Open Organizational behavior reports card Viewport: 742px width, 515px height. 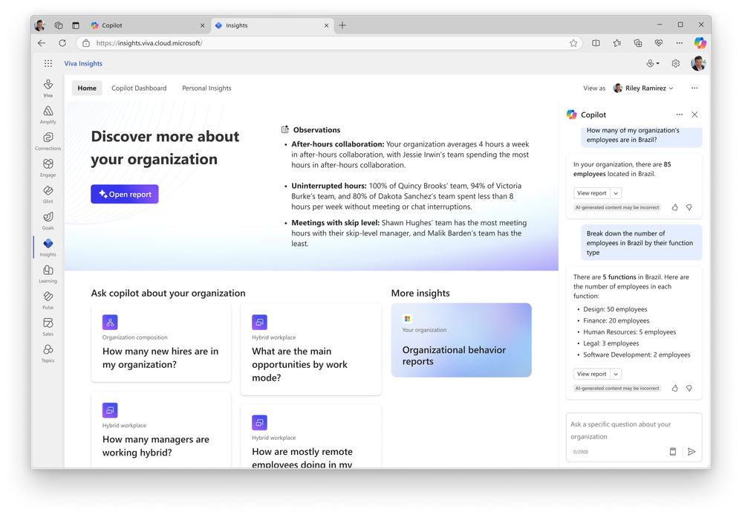pyautogui.click(x=461, y=340)
